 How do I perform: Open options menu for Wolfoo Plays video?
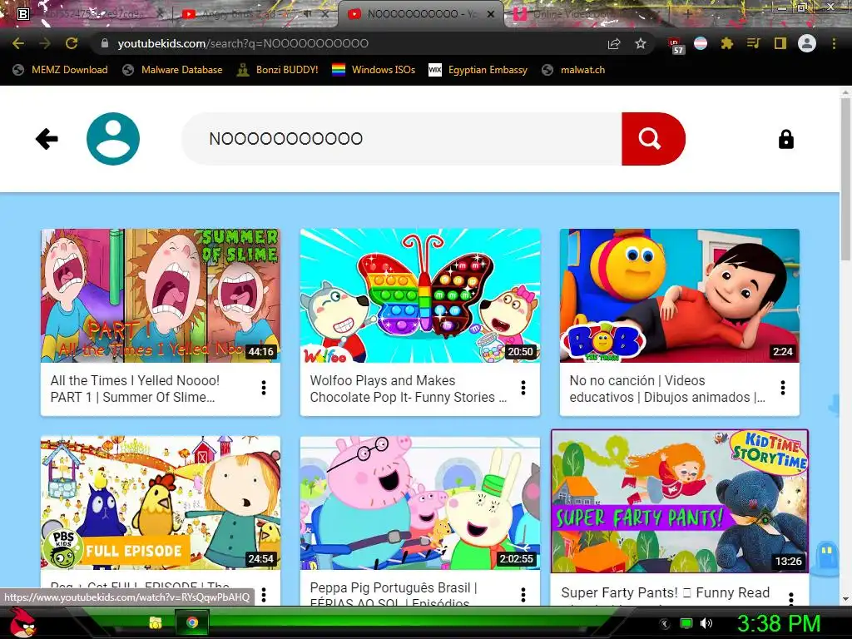click(523, 388)
